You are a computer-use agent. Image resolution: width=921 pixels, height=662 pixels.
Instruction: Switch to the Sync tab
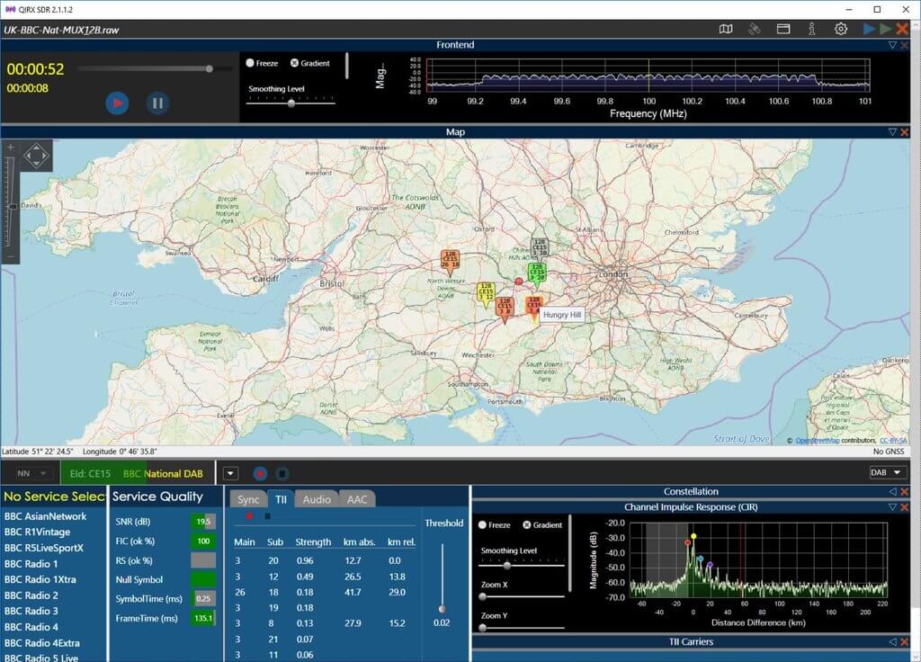[x=247, y=499]
